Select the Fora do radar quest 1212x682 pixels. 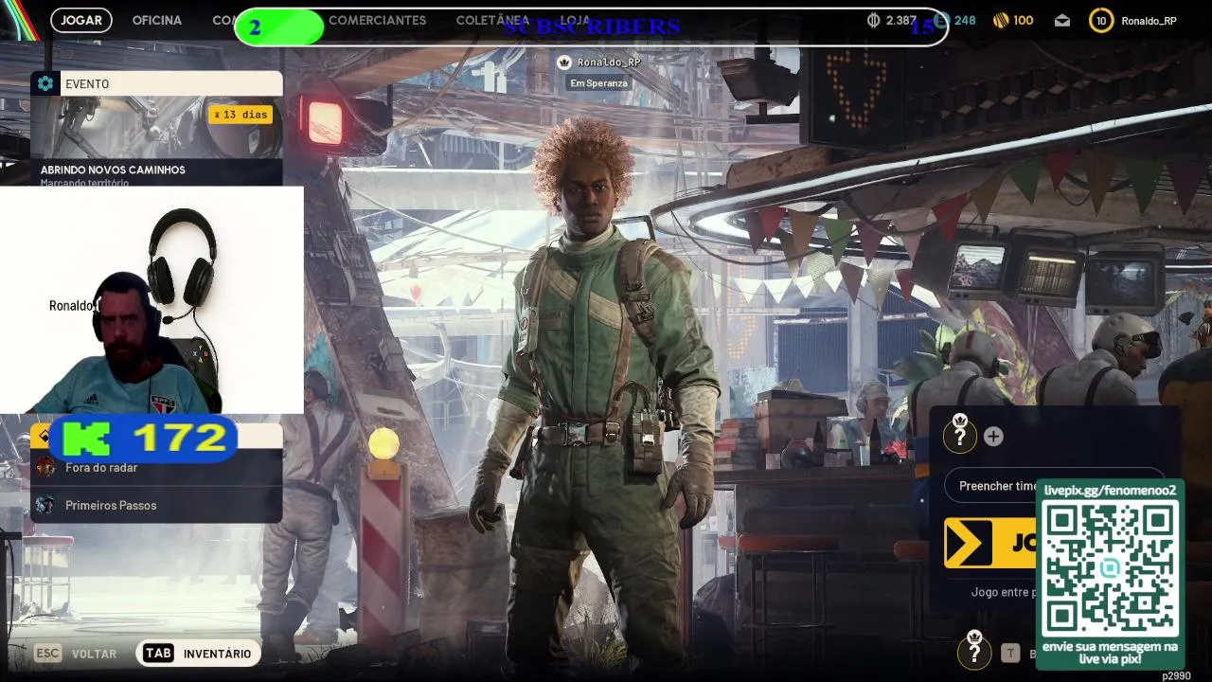[x=156, y=468]
